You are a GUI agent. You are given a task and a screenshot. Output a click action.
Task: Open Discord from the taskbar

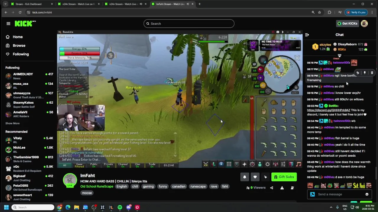[128, 207]
